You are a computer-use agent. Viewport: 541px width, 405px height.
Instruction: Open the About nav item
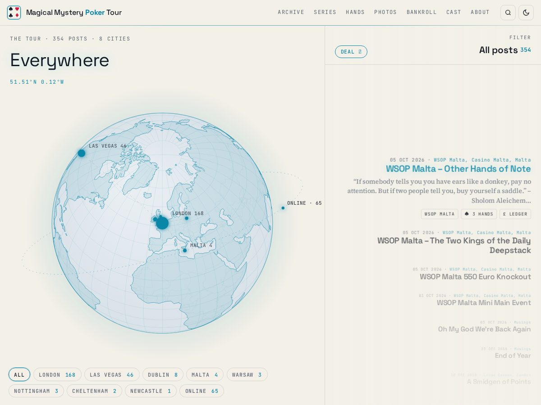click(480, 13)
